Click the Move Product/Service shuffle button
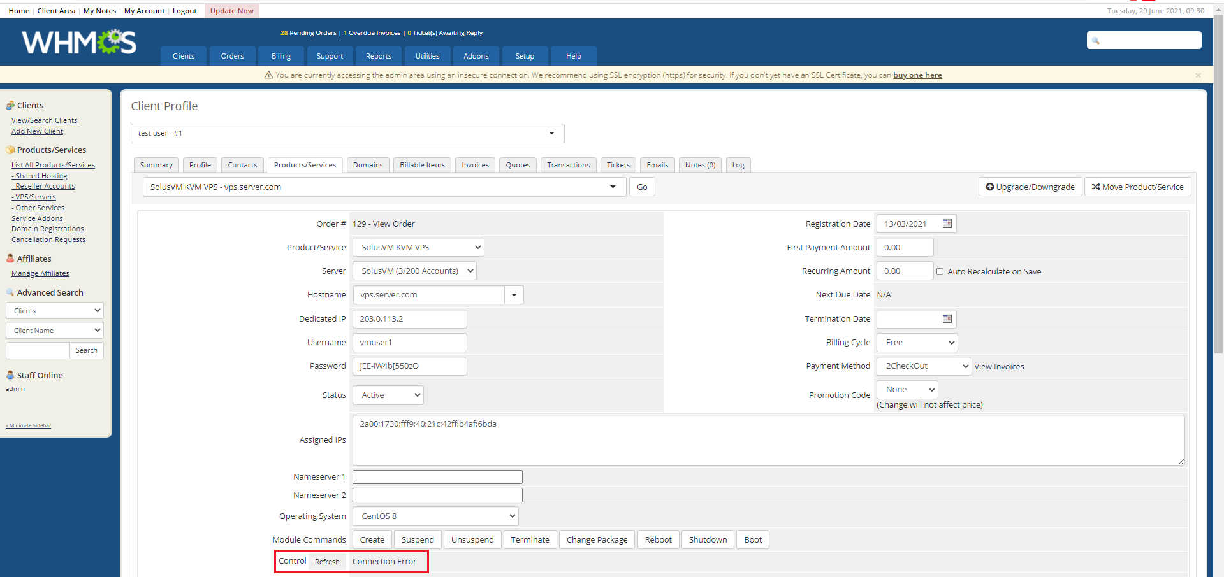This screenshot has width=1224, height=577. click(x=1137, y=187)
